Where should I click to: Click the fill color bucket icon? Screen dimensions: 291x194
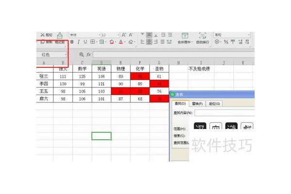pyautogui.click(x=112, y=42)
